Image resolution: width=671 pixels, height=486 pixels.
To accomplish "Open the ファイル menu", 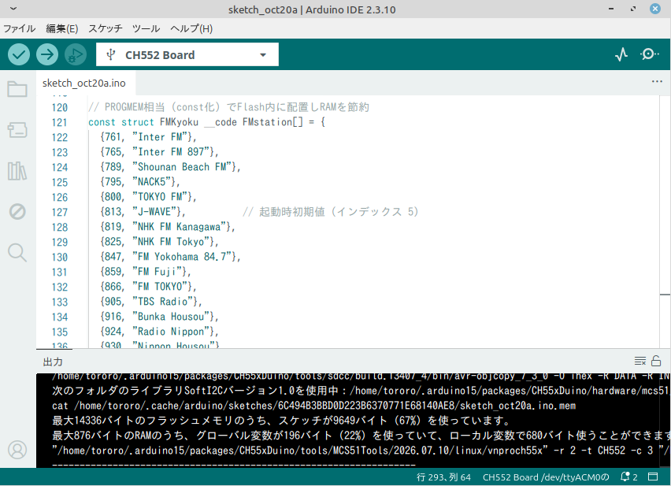I will (x=19, y=28).
